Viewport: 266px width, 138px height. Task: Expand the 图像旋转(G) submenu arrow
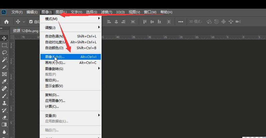[x=99, y=68]
